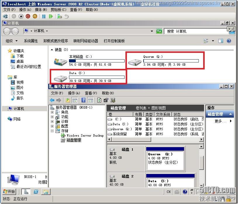
Task: Click 更多... in the actions pane
Action: tap(220, 121)
